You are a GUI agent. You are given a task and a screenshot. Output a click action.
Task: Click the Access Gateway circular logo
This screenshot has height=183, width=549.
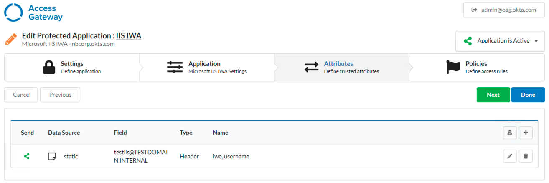click(13, 13)
